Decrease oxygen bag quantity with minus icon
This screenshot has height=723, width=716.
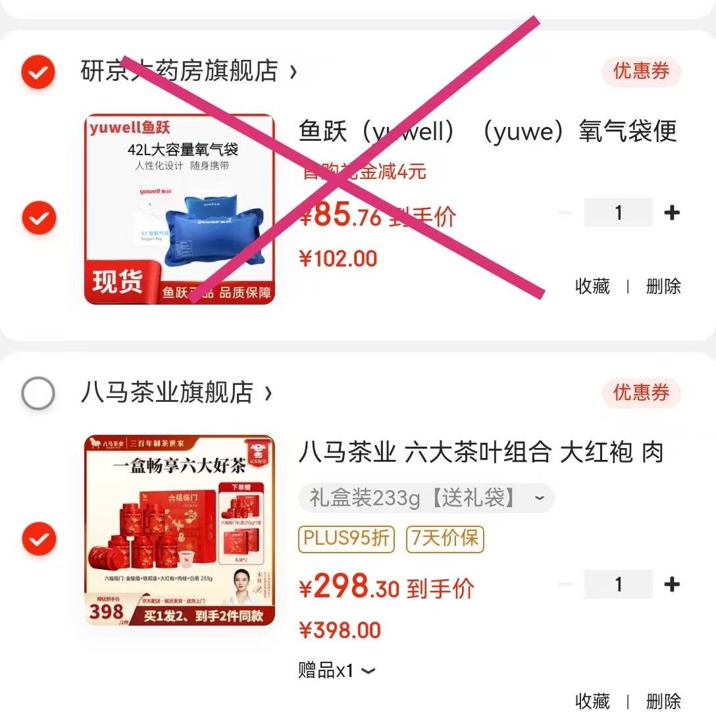coord(565,212)
